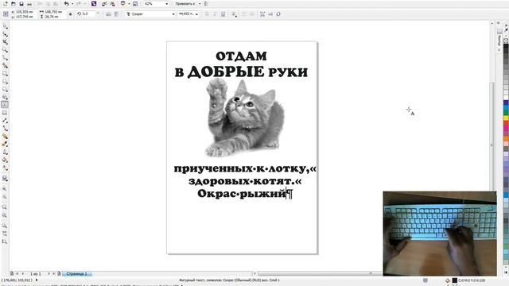This screenshot has height=286, width=509.
Task: Toggle bold formatting
Action: [207, 14]
